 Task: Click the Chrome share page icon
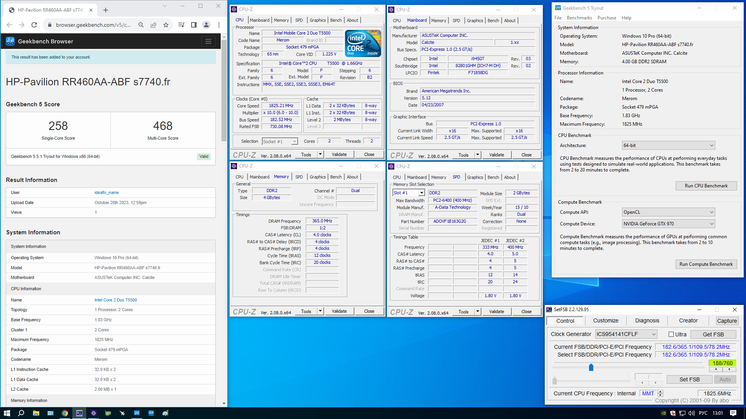153,25
